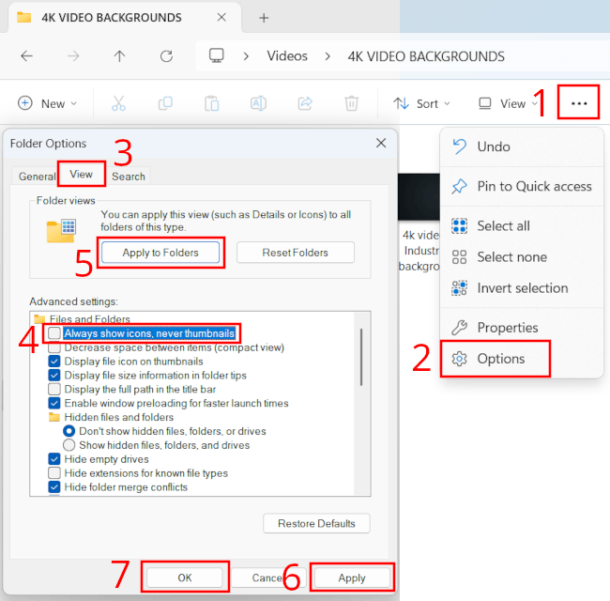Click the Copy icon in toolbar
Screen dimensions: 610x601
click(165, 103)
